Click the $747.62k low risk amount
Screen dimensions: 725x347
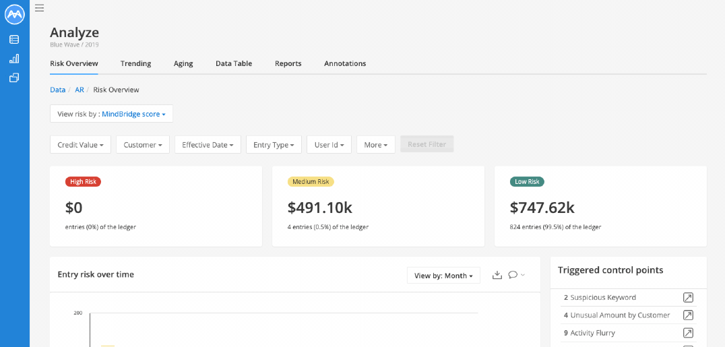542,208
